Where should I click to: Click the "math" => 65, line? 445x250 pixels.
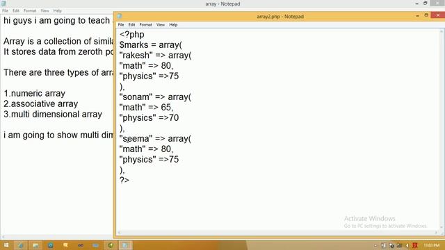coord(146,108)
